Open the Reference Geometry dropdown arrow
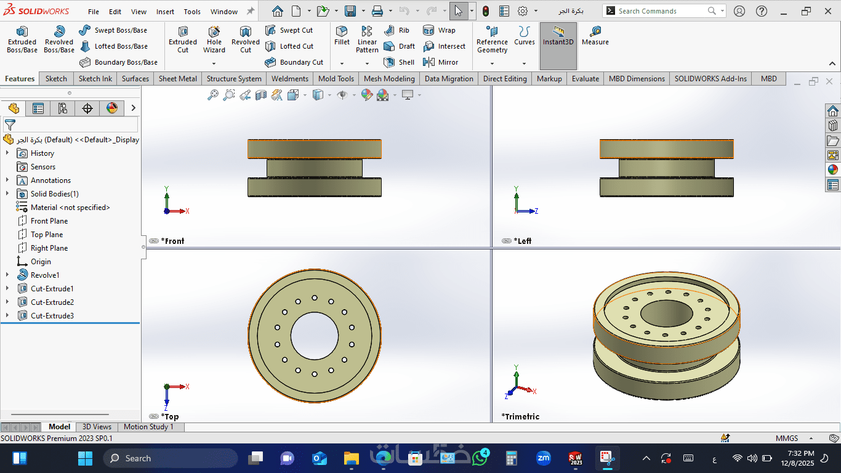Viewport: 841px width, 473px height. pyautogui.click(x=492, y=63)
